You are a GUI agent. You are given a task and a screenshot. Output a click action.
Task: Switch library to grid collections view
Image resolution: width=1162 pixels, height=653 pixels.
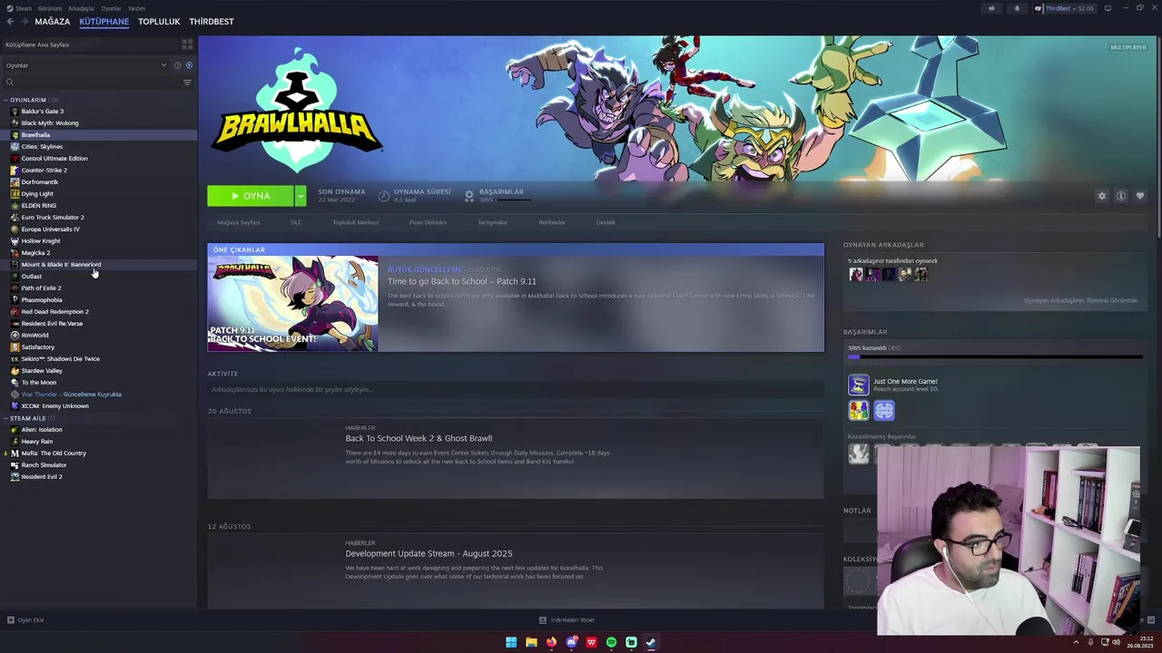[187, 44]
